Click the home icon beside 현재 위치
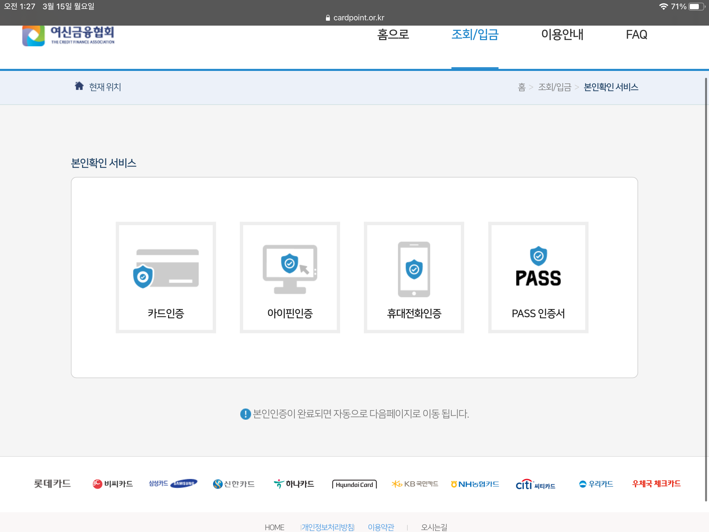 [x=79, y=86]
